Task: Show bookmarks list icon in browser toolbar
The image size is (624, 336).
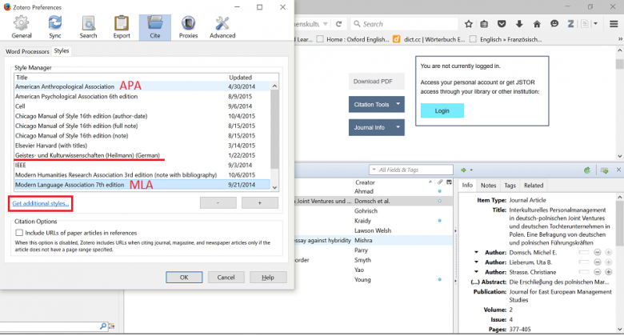Action: click(484, 24)
